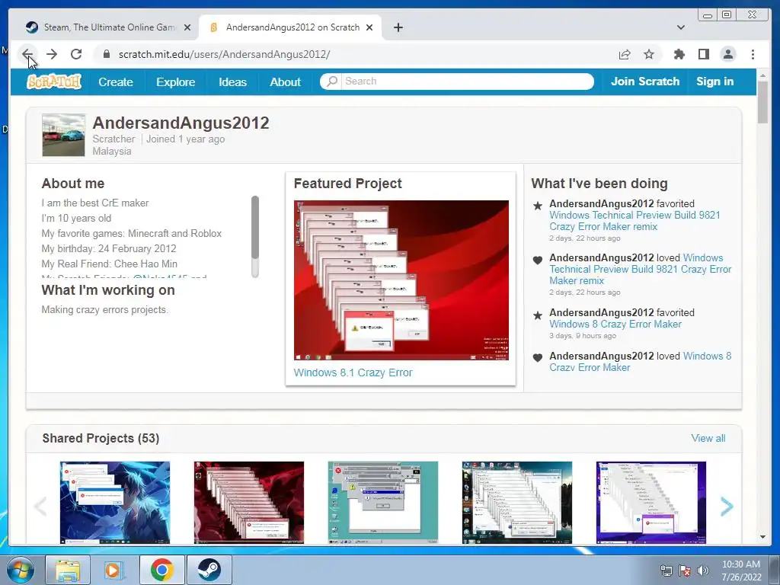Viewport: 780px width, 585px height.
Task: Open the anime wallpaper project thumbnail
Action: pos(115,503)
